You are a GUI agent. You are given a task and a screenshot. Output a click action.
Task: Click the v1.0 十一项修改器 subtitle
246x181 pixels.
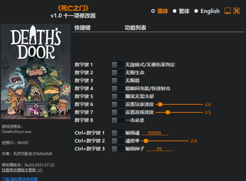[73, 16]
